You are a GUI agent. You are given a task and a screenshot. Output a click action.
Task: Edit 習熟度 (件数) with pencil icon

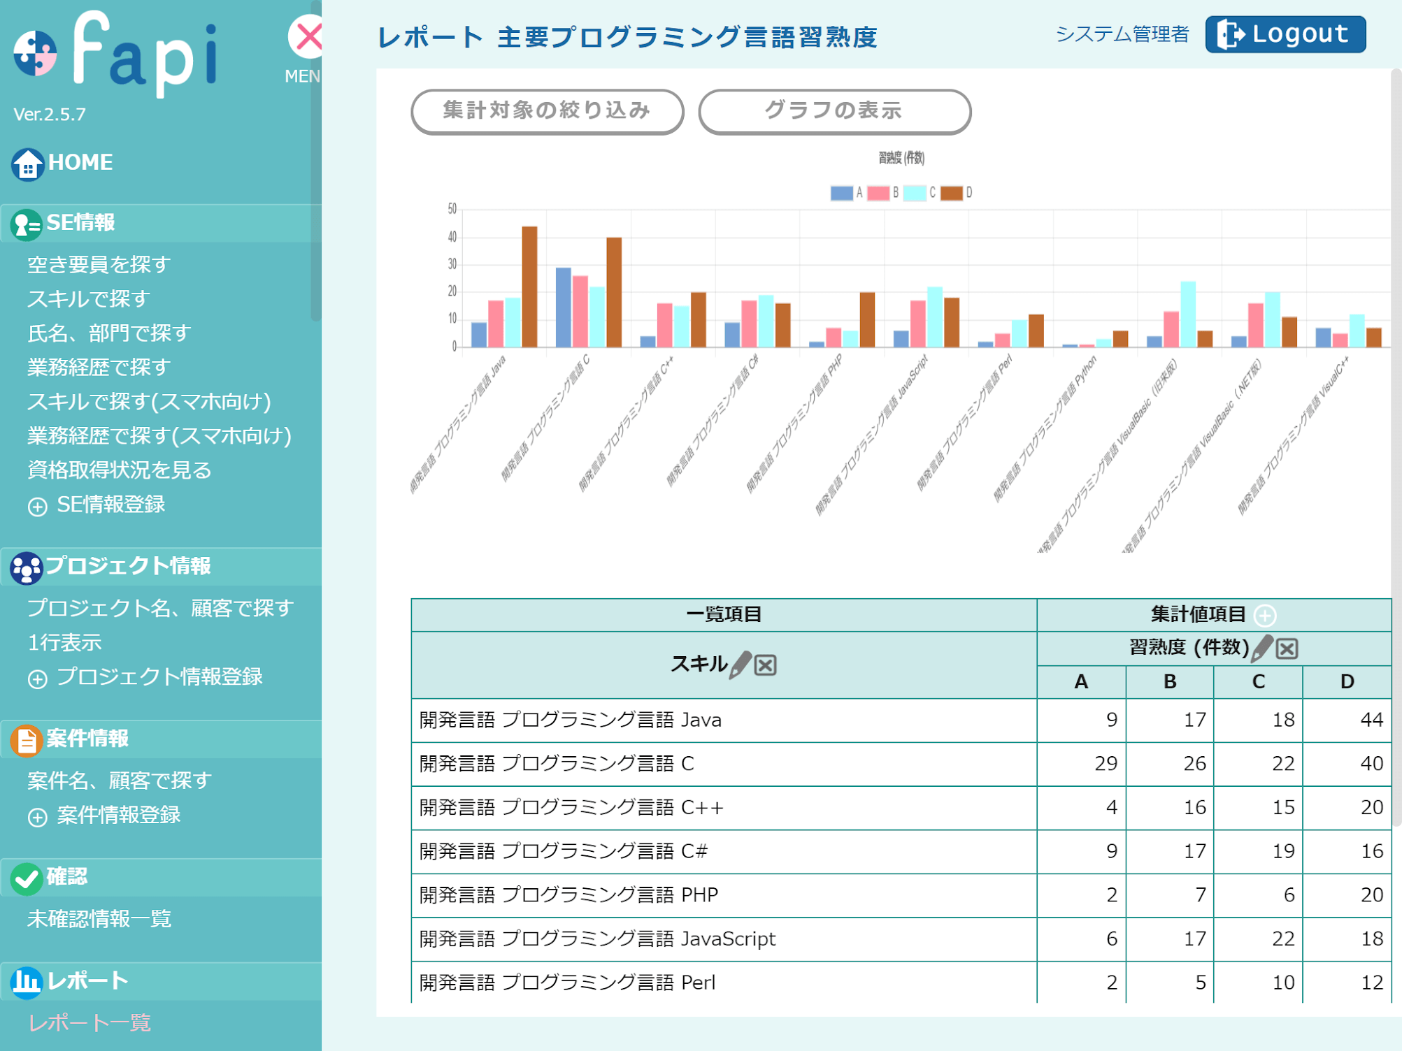(x=1261, y=648)
